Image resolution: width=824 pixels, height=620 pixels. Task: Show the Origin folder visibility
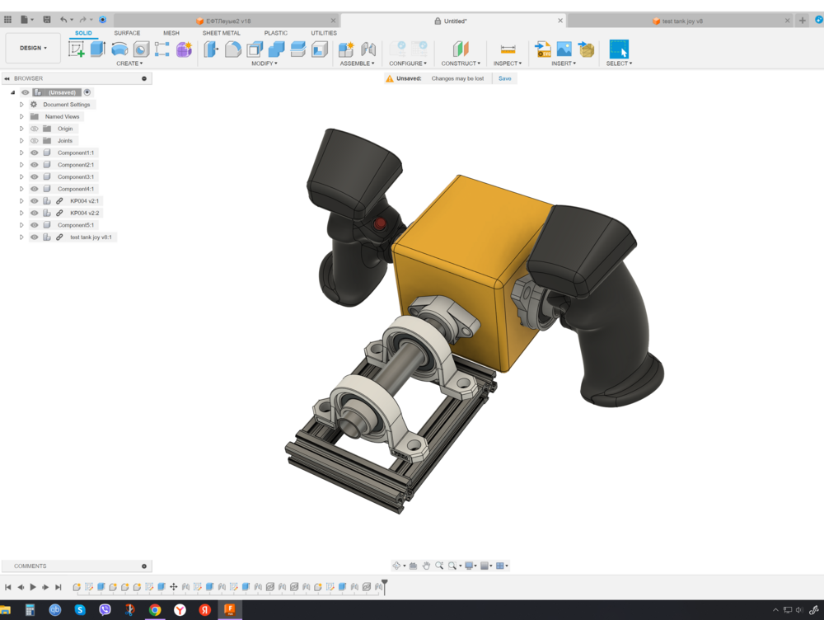click(33, 129)
